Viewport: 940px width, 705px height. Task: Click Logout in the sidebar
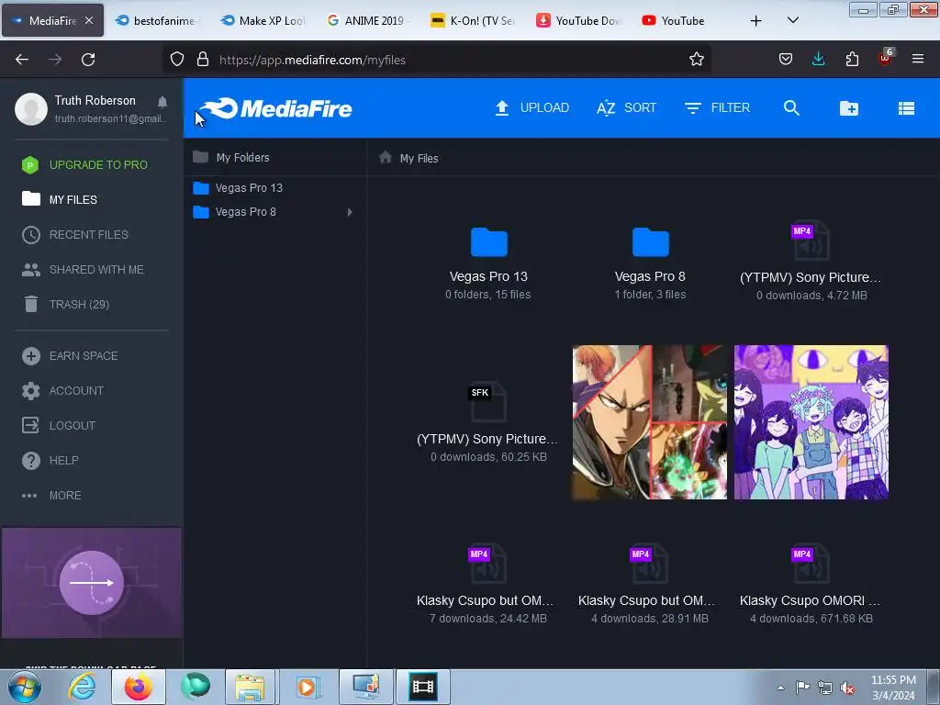[x=59, y=426]
